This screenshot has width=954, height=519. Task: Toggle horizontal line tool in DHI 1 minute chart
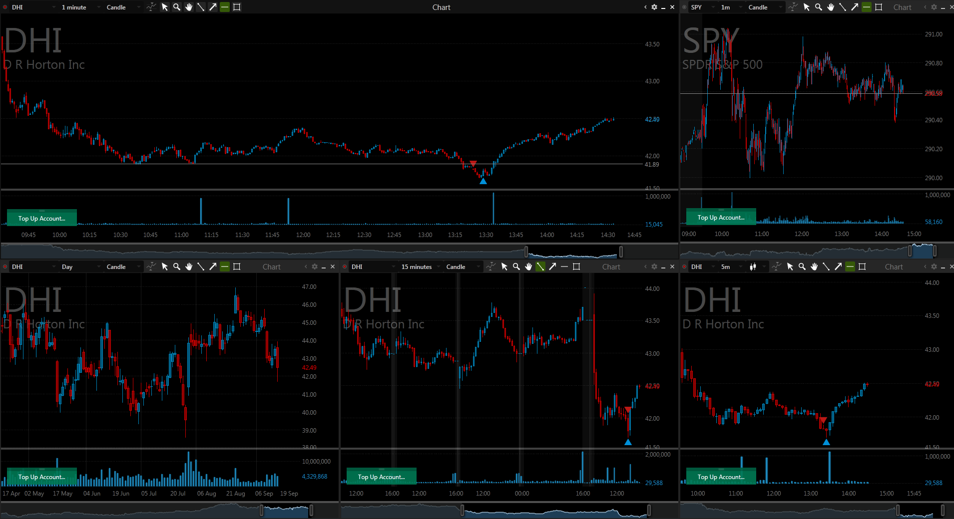click(225, 7)
